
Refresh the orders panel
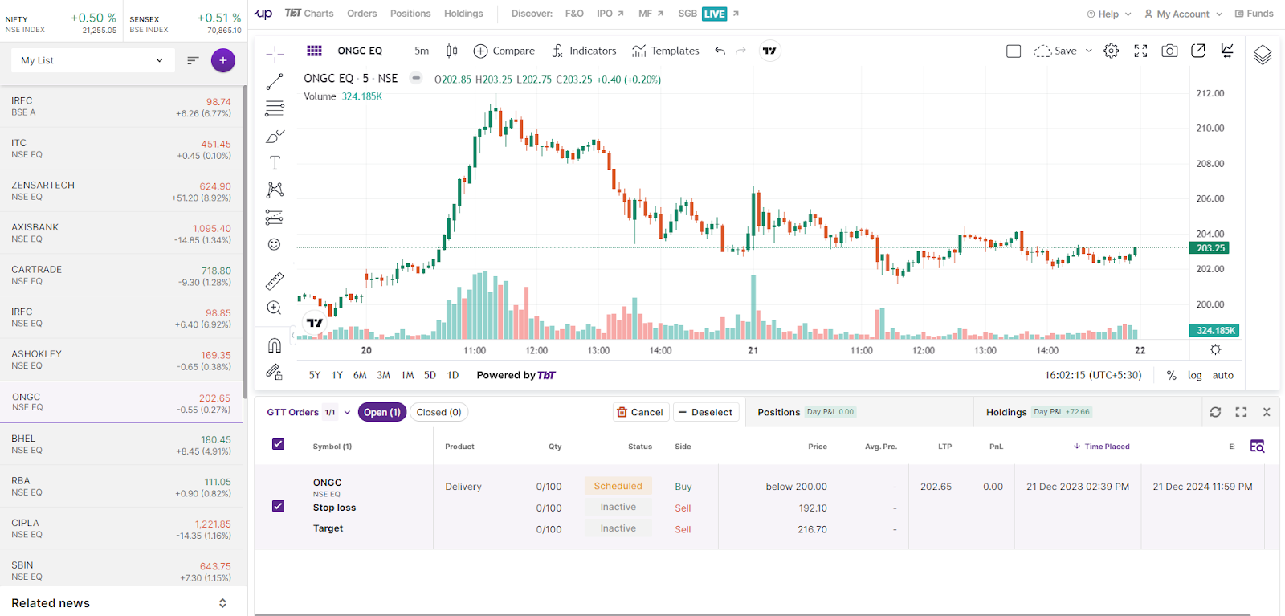[1215, 412]
